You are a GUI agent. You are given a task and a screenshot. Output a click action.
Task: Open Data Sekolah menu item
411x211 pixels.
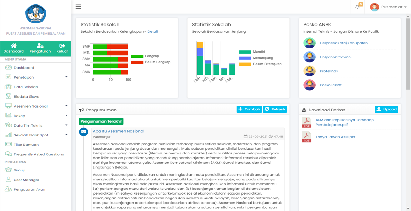tap(26, 87)
